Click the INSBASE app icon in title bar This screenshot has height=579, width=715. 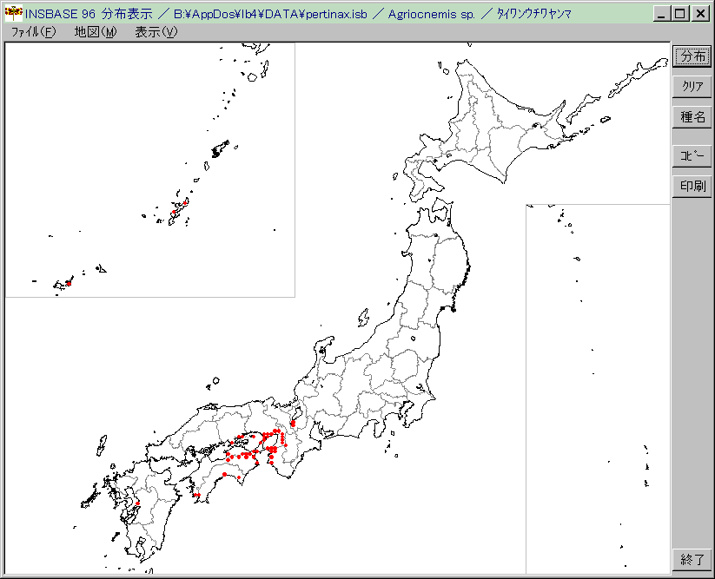point(13,14)
